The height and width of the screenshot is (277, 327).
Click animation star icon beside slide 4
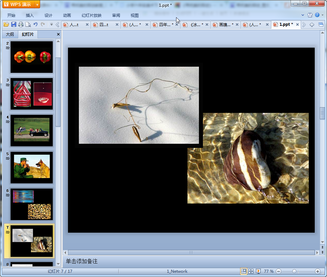(8, 122)
